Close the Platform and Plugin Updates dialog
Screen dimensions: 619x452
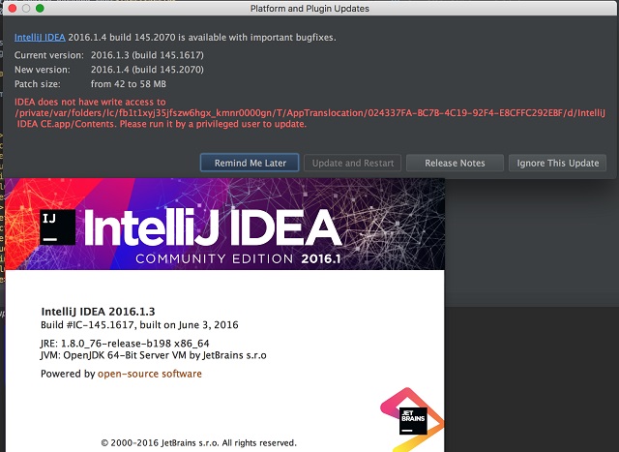[x=13, y=9]
